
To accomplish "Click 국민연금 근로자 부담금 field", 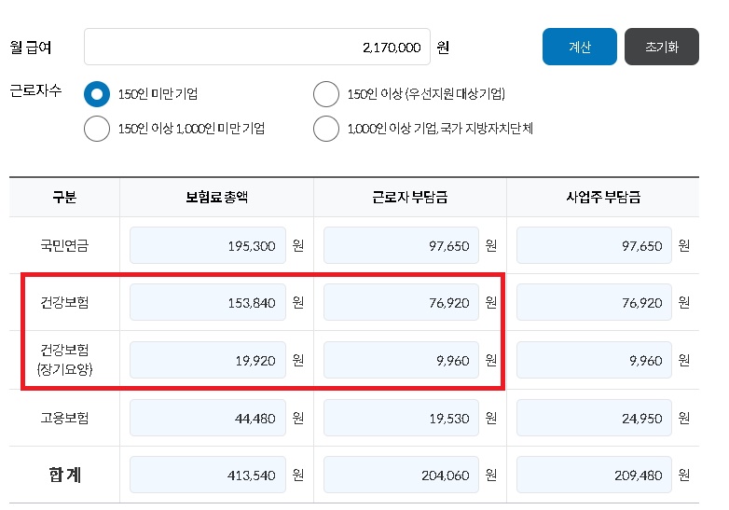I will pos(400,246).
